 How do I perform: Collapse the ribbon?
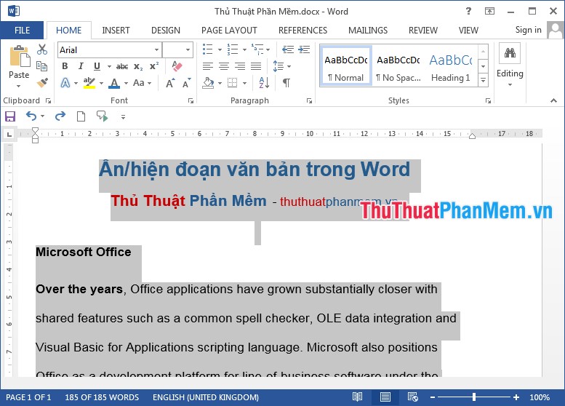(x=553, y=100)
